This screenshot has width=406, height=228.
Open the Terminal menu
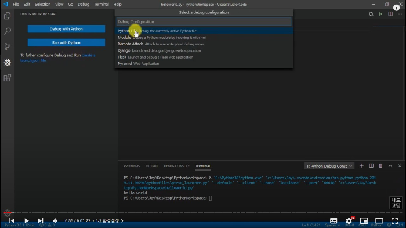(x=101, y=5)
